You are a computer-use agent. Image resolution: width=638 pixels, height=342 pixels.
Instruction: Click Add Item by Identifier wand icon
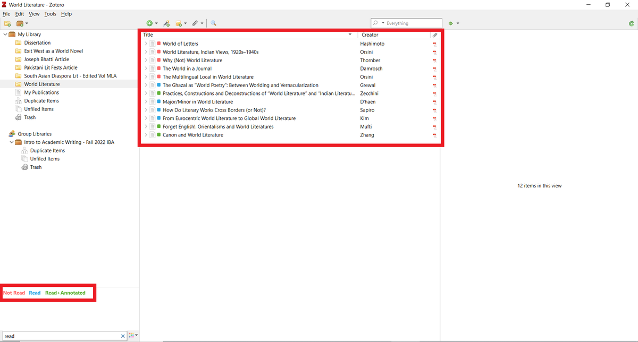(166, 23)
